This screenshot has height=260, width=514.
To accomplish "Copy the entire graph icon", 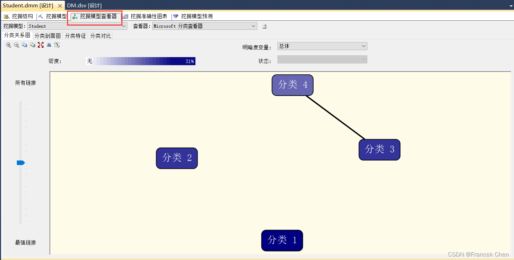I will 33,45.
